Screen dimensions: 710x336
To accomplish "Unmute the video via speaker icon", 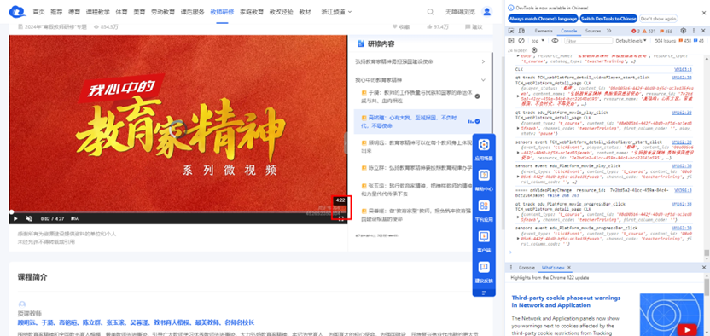I will (x=29, y=218).
